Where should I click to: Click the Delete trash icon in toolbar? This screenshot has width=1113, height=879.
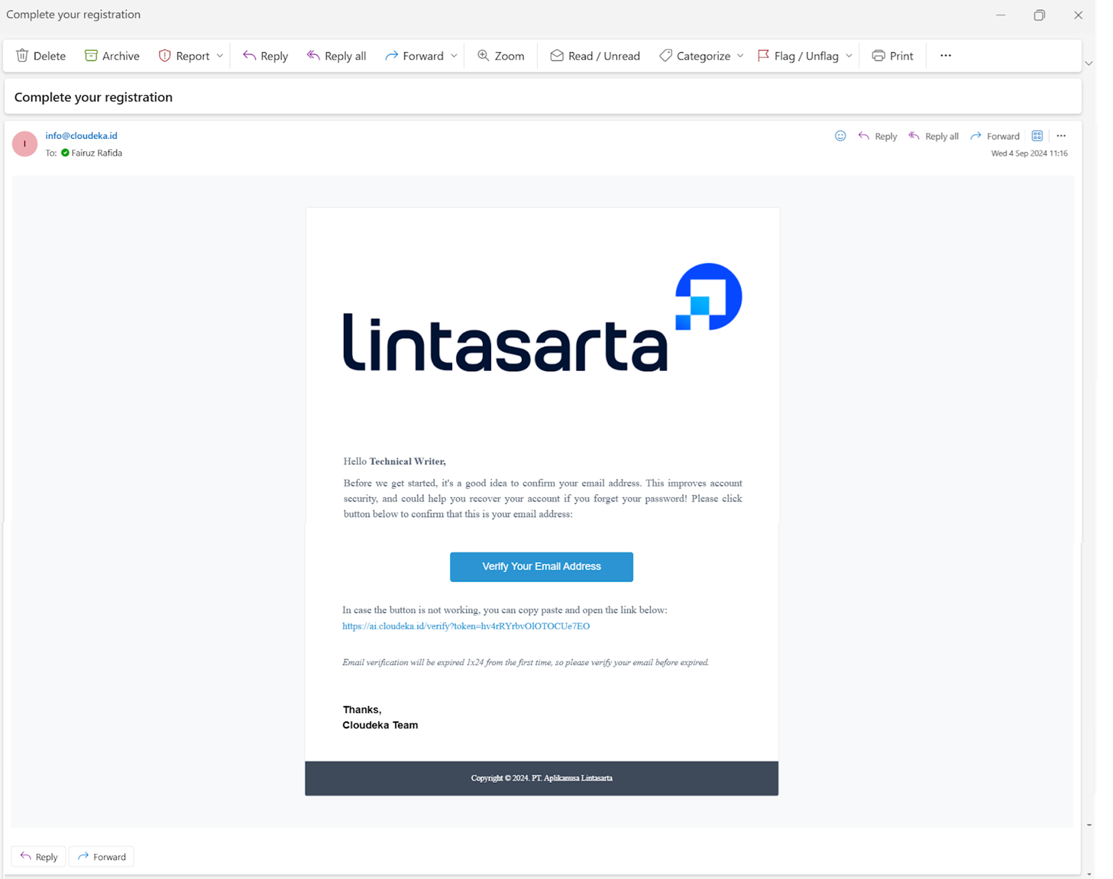pyautogui.click(x=22, y=55)
